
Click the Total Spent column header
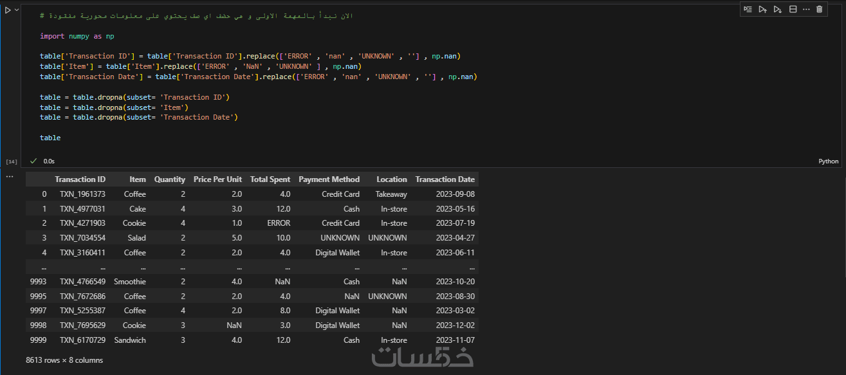pos(270,179)
